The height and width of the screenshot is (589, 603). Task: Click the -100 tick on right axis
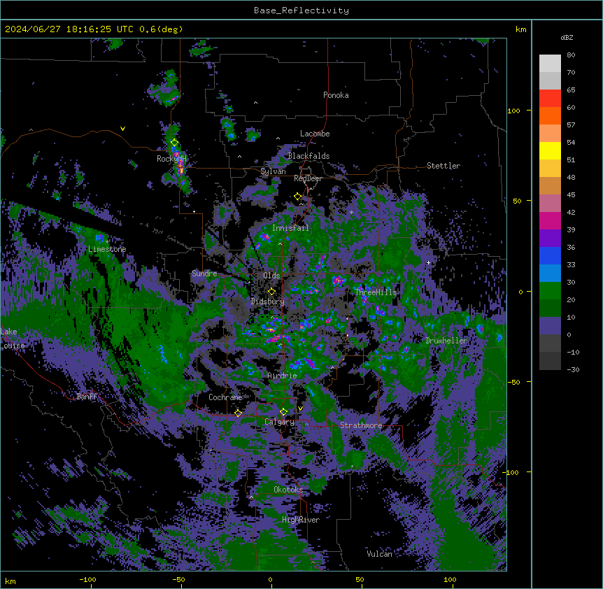click(511, 472)
